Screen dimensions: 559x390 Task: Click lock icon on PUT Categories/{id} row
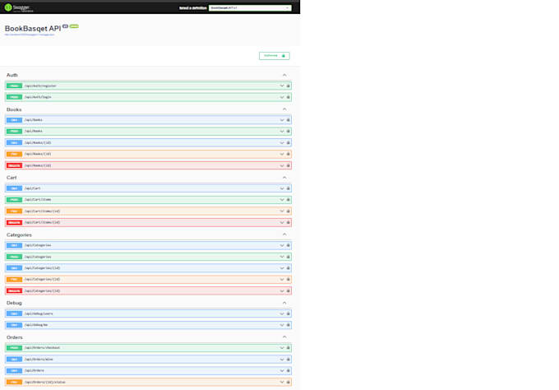point(288,280)
